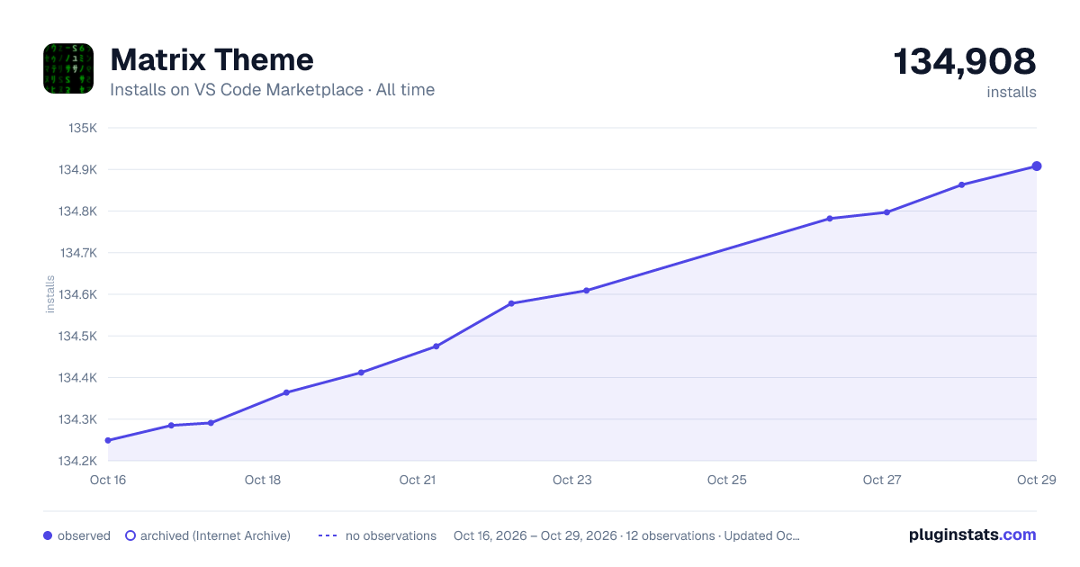This screenshot has height=567, width=1080.
Task: Click the 135K y-axis label
Action: (83, 128)
